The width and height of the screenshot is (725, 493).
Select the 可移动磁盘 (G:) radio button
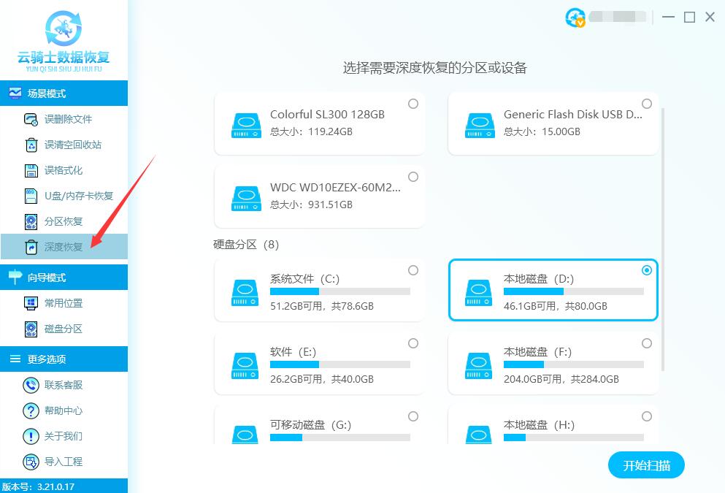click(413, 416)
